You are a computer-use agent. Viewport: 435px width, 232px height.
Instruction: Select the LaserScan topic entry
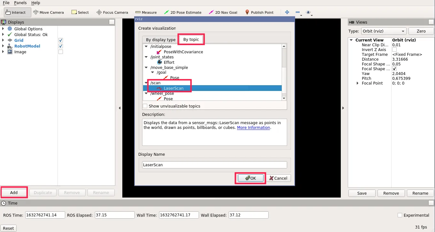pyautogui.click(x=173, y=88)
